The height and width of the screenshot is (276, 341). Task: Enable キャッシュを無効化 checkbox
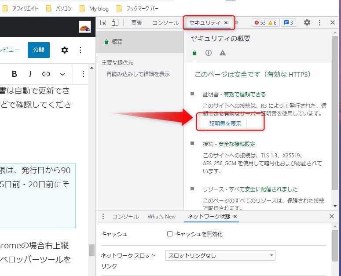170,234
